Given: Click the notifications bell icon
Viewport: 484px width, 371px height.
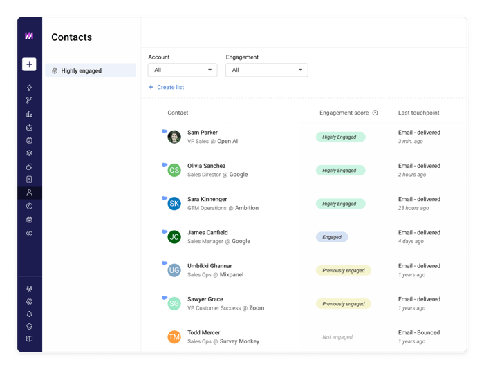Looking at the screenshot, I should (29, 314).
